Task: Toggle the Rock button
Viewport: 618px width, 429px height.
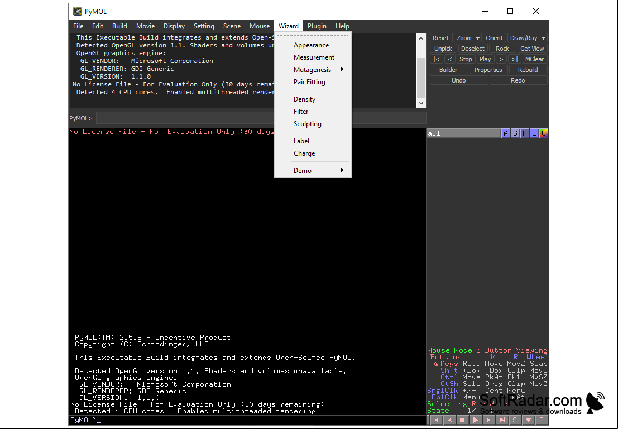Action: point(502,49)
